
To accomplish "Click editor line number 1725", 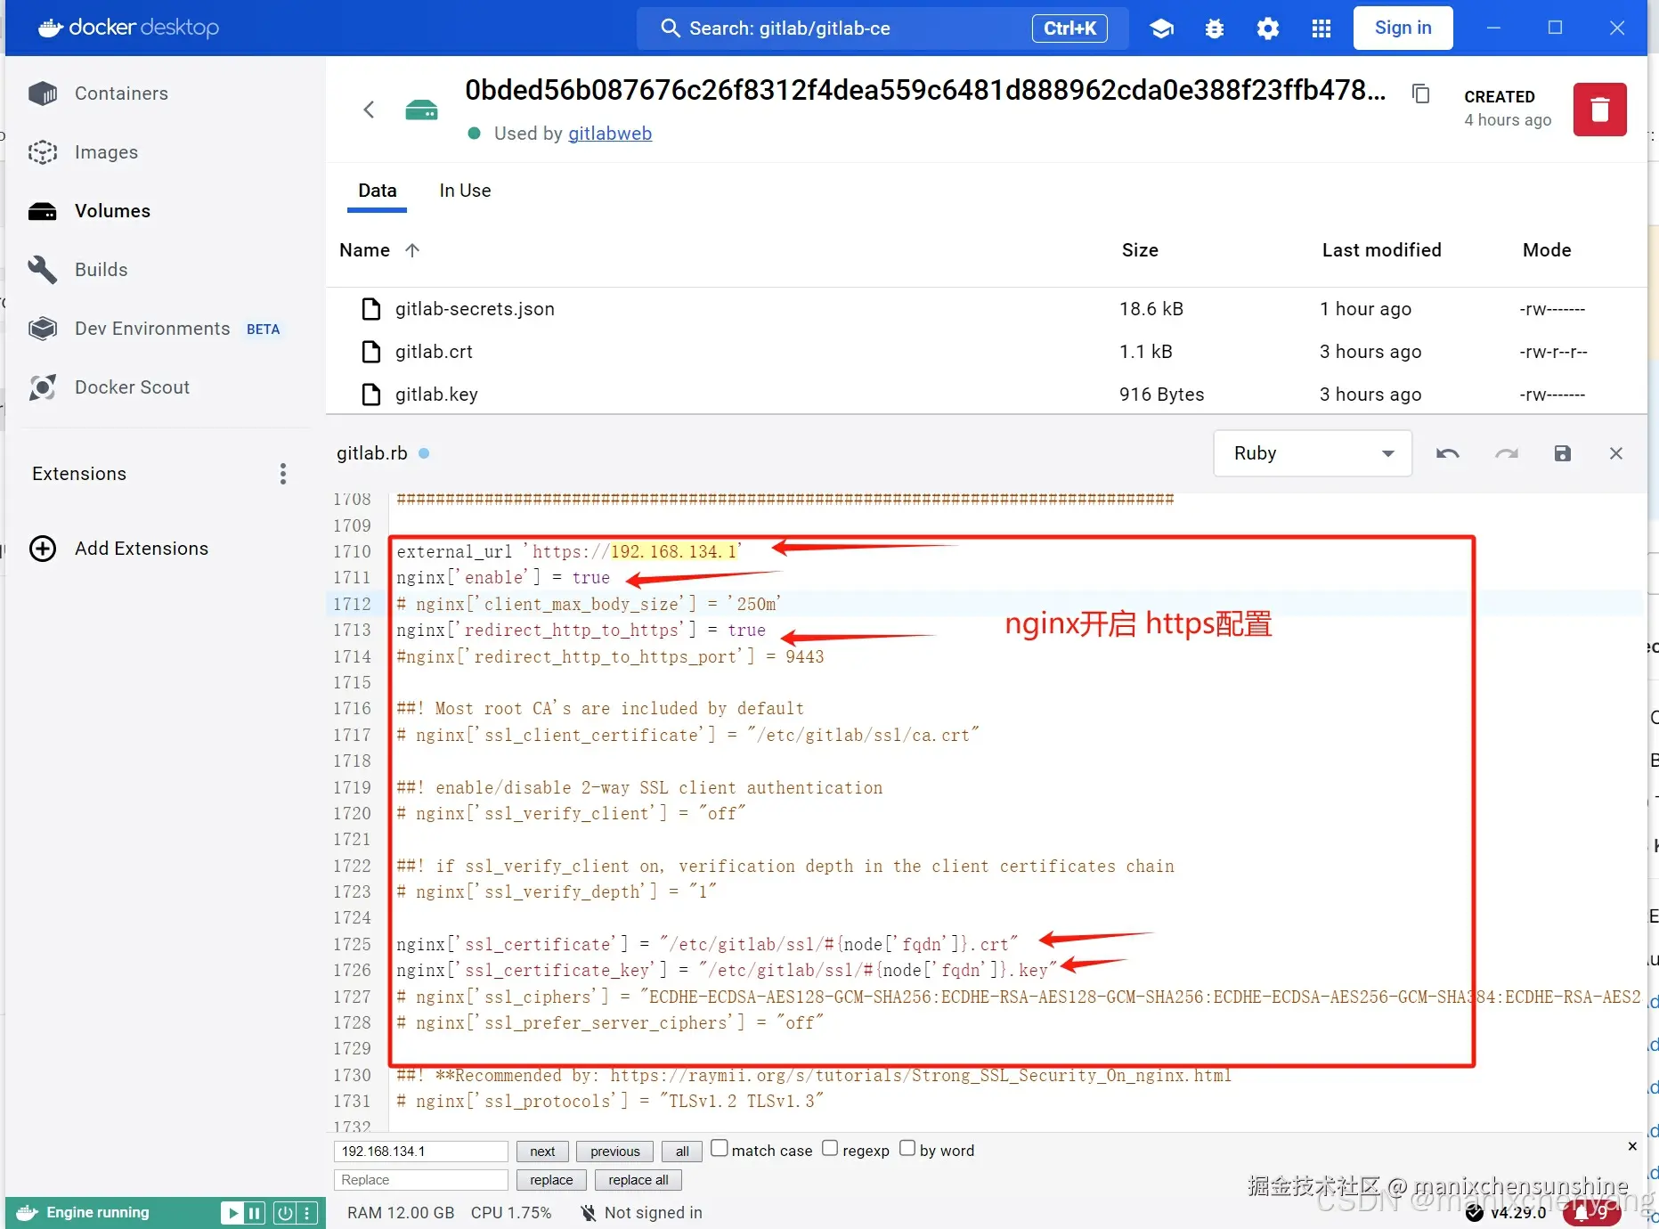I will click(352, 945).
